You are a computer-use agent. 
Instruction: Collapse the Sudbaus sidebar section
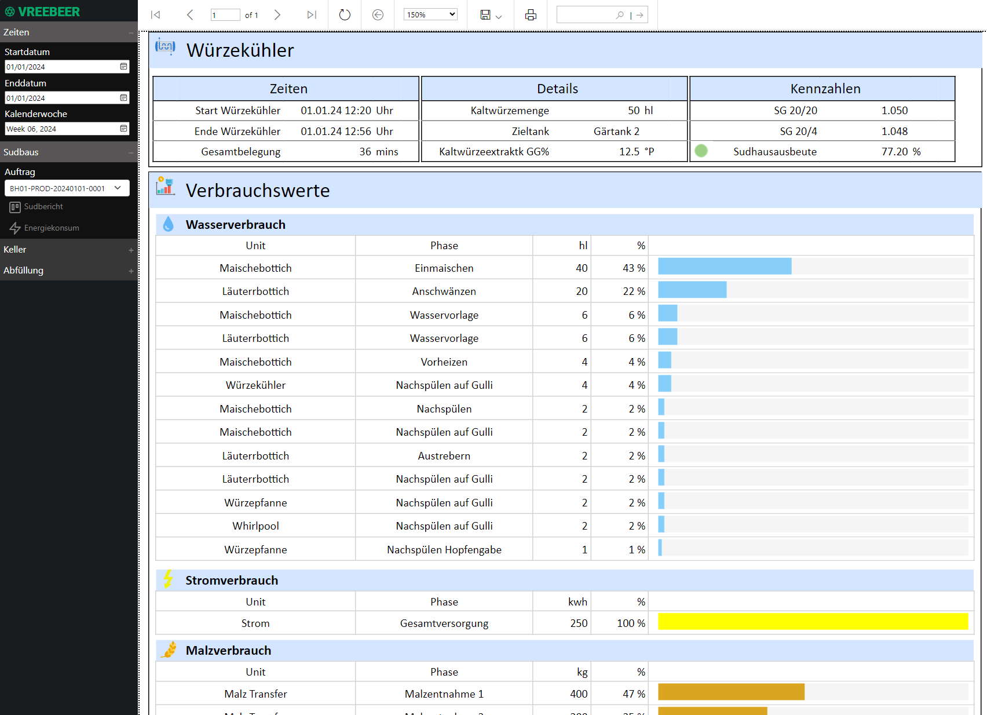pos(131,152)
